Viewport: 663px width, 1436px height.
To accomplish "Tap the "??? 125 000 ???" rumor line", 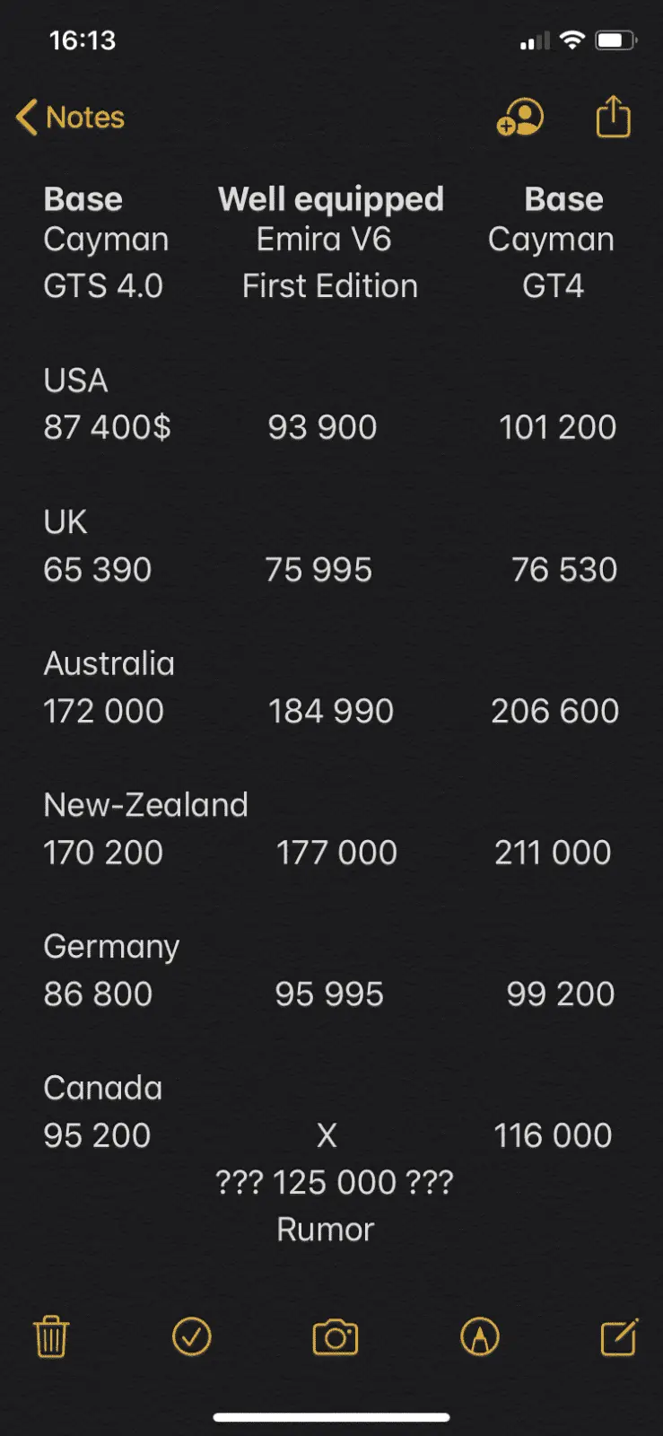I will click(334, 1183).
